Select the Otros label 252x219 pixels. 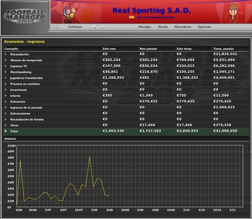point(14,125)
